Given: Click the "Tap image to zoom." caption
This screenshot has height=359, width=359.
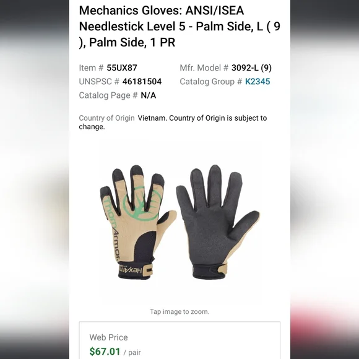Looking at the screenshot, I should [x=179, y=311].
